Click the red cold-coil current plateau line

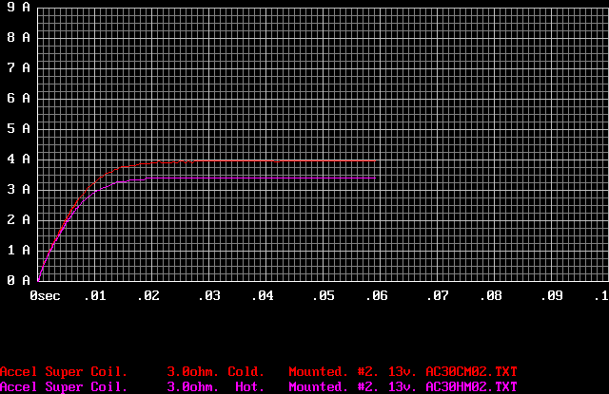click(x=287, y=160)
